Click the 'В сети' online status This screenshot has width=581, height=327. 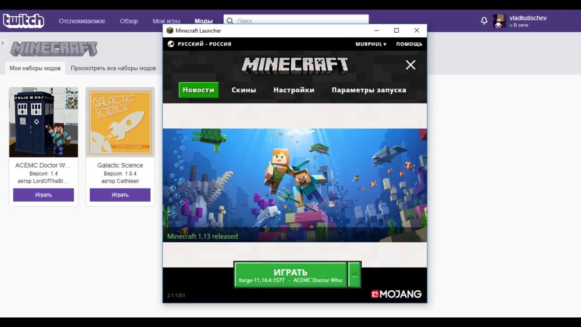point(519,25)
